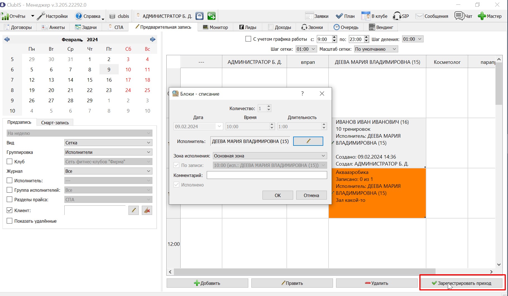Open the Группировка Исполнители dropdown
508x296 pixels.
click(x=108, y=152)
